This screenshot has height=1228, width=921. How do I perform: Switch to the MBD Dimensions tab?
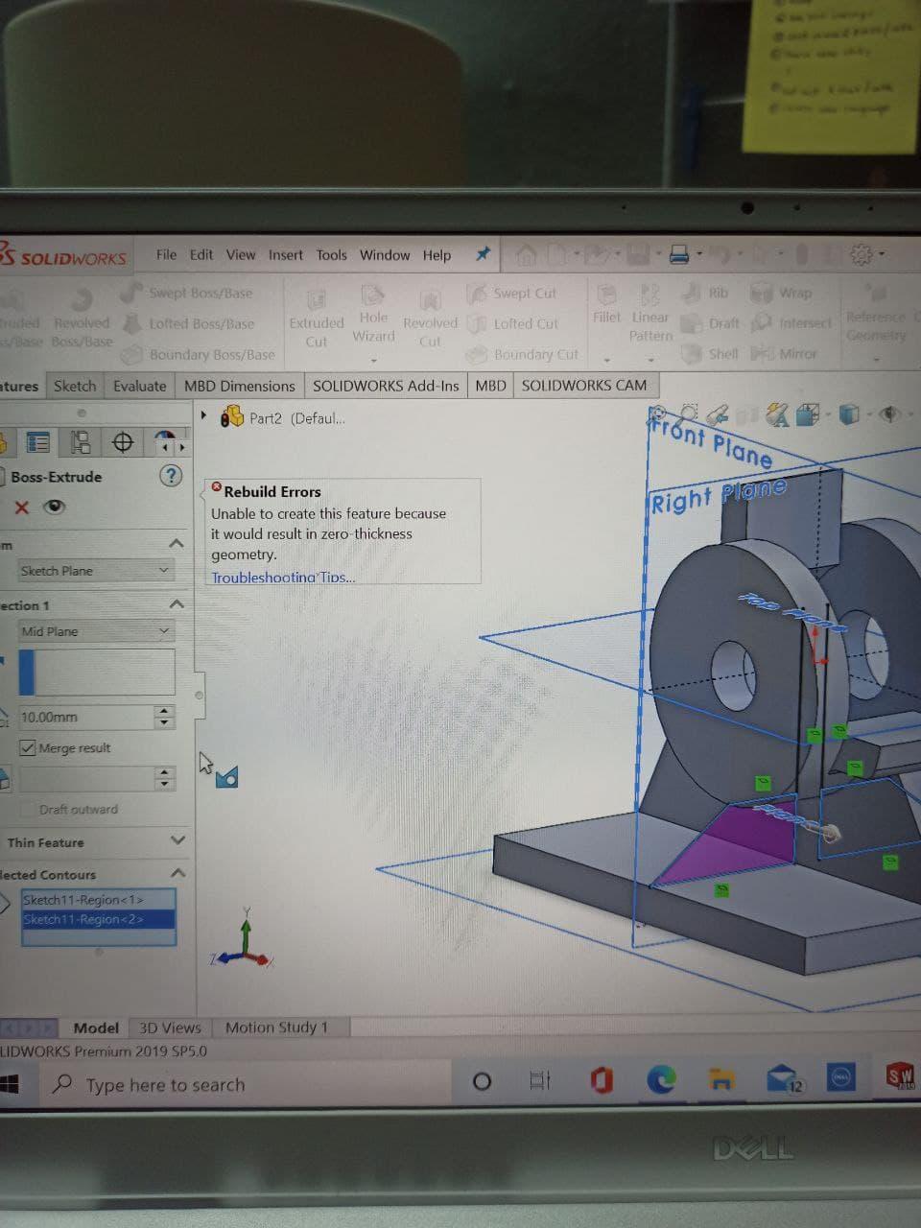point(240,386)
